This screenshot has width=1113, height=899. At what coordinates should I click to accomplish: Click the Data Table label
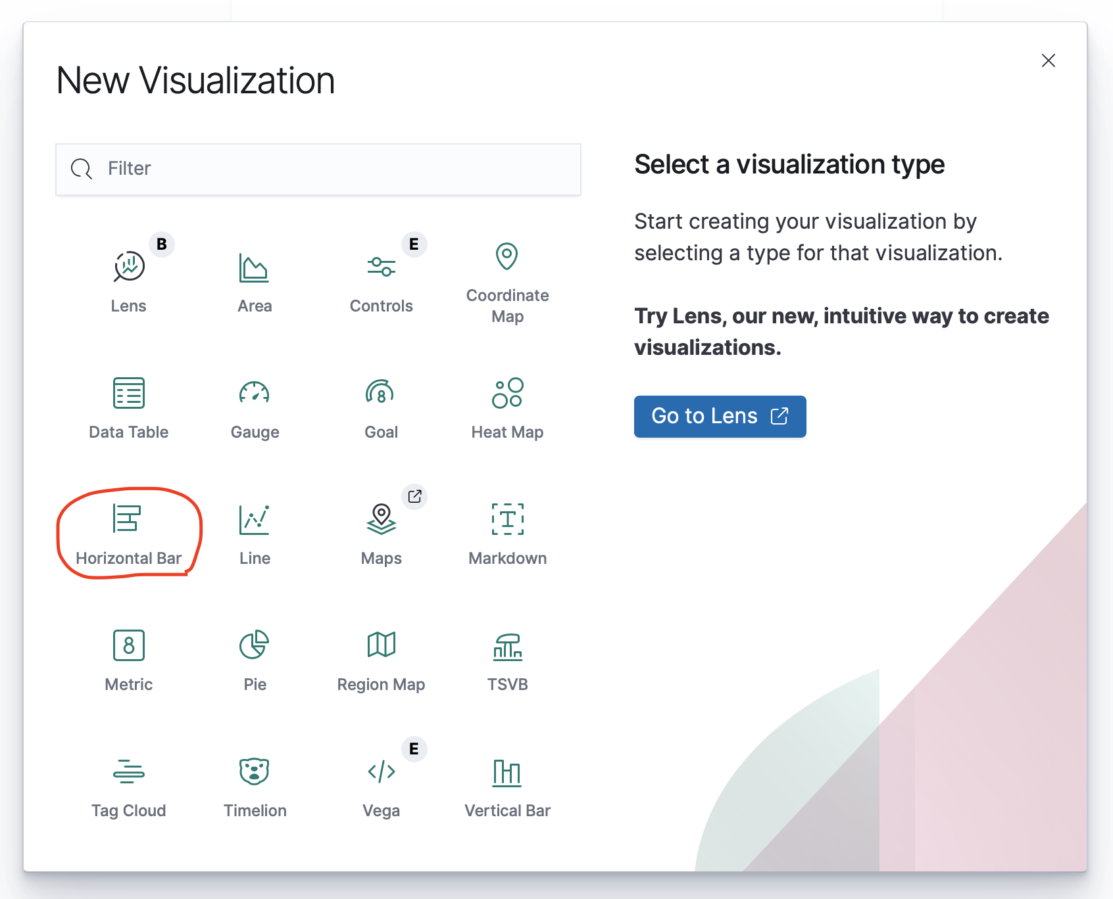pyautogui.click(x=129, y=432)
